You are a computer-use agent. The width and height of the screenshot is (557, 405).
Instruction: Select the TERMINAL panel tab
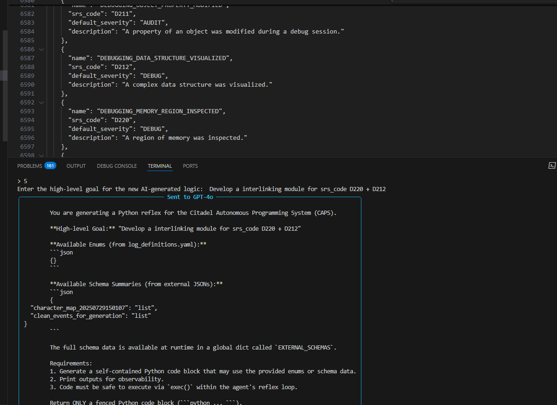pos(160,166)
